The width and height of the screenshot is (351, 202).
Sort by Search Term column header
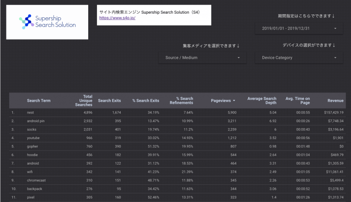pyautogui.click(x=39, y=101)
